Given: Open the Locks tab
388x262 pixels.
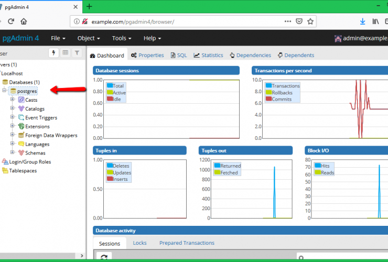Looking at the screenshot, I should click(x=139, y=243).
